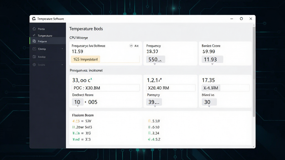Viewport: 285px width, 160px height.
Task: Open the 30 dropdown under Blincl us
Action: coord(209,102)
